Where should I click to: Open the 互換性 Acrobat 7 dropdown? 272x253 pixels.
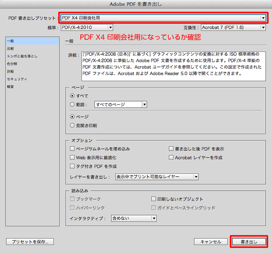(x=234, y=27)
